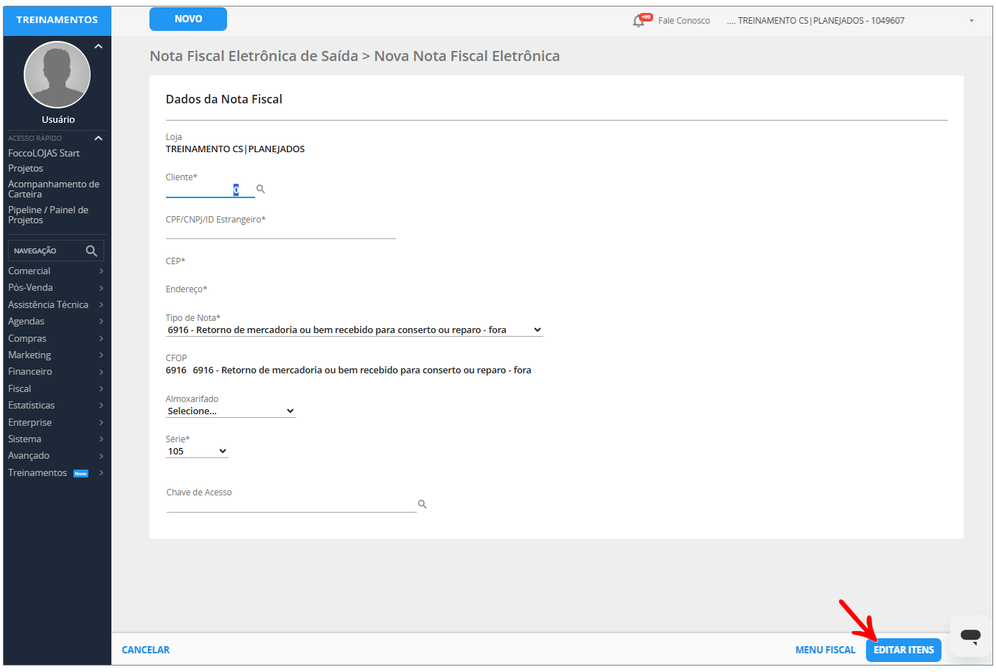Click the Cliente search magnifier icon
996x672 pixels.
click(x=261, y=190)
